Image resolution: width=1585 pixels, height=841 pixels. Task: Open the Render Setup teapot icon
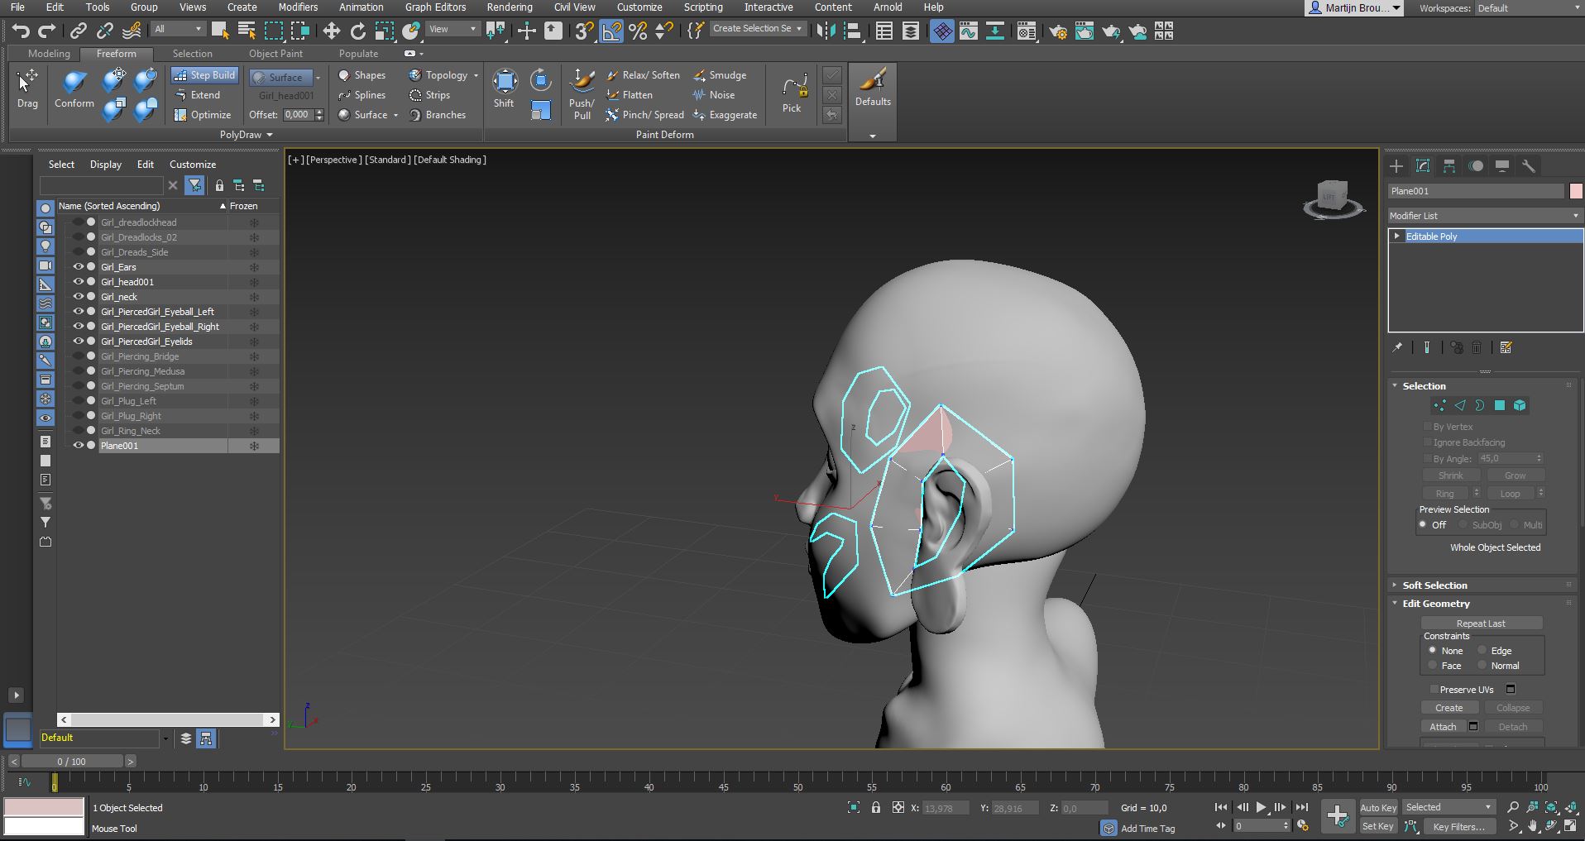1059,32
